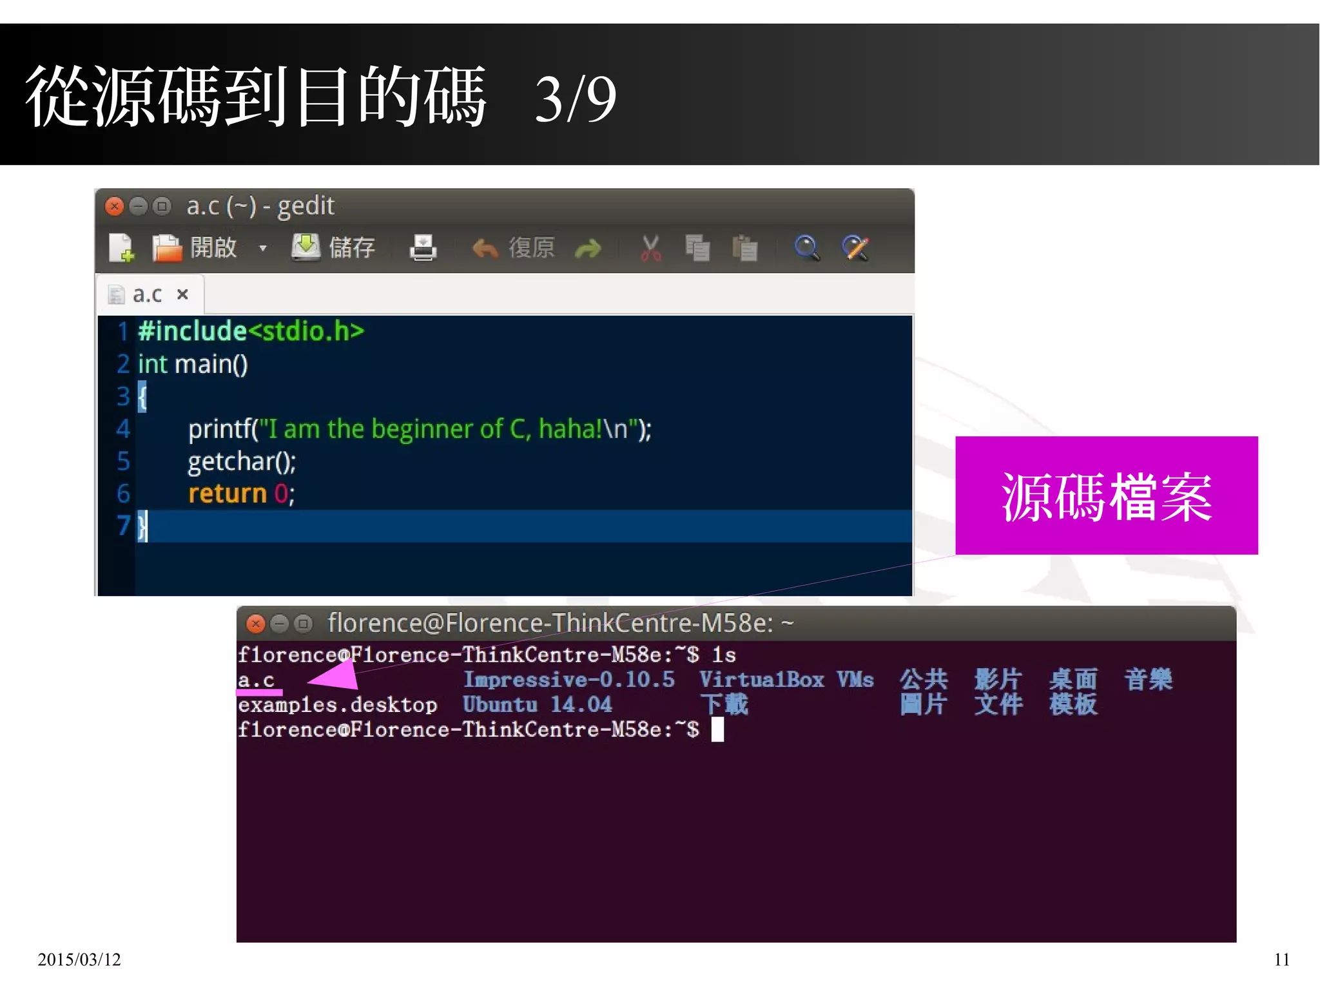Screen dimensions: 1320x989
Task: Click the terminal title bar text
Action: click(560, 623)
